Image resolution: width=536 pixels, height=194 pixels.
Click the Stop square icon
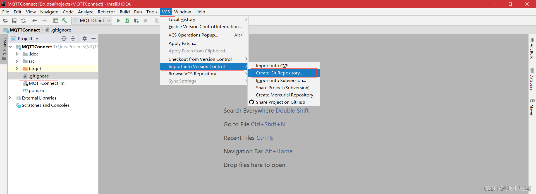pos(145,21)
